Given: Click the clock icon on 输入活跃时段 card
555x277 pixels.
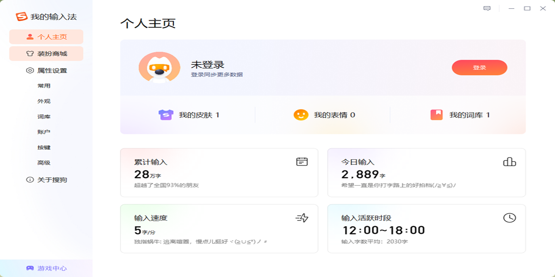Looking at the screenshot, I should click(x=509, y=217).
